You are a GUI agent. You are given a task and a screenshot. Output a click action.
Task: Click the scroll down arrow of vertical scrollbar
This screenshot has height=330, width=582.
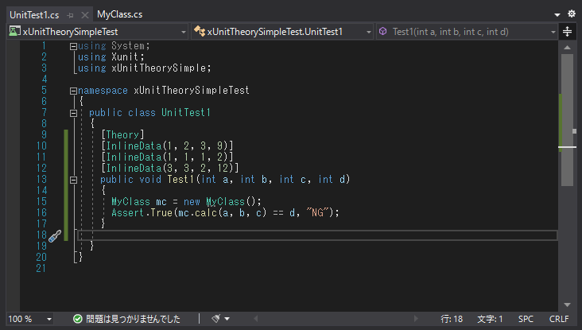[567, 305]
